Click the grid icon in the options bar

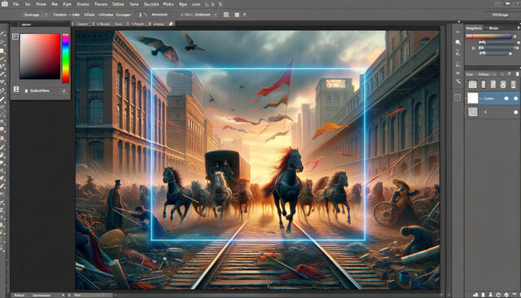(226, 15)
